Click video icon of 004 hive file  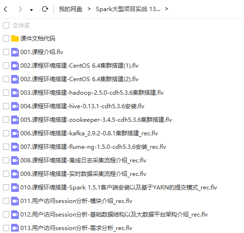[15, 106]
